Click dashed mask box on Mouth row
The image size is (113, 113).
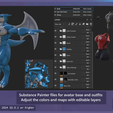pyautogui.click(x=83, y=43)
